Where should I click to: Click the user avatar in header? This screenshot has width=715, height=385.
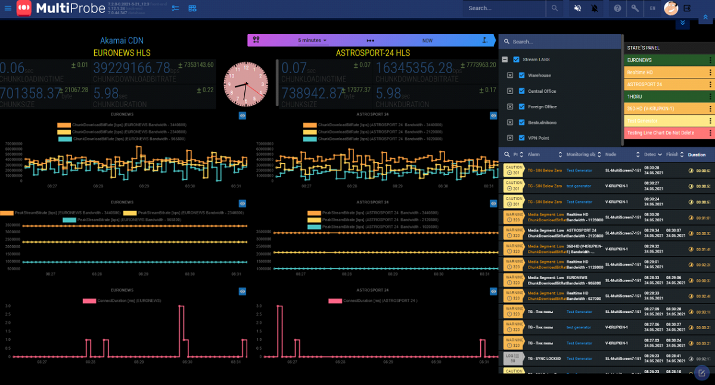pos(671,8)
